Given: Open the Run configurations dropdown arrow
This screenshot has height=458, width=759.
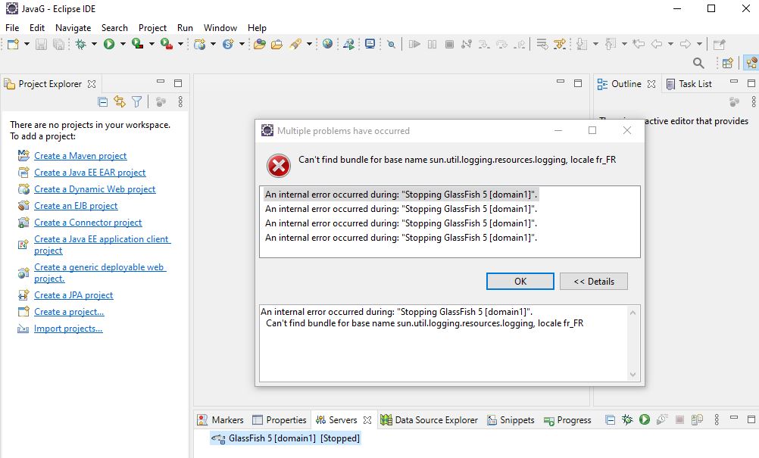Looking at the screenshot, I should pos(123,43).
